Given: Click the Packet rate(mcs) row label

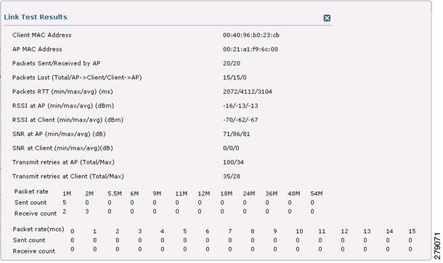Looking at the screenshot, I should click(38, 229).
